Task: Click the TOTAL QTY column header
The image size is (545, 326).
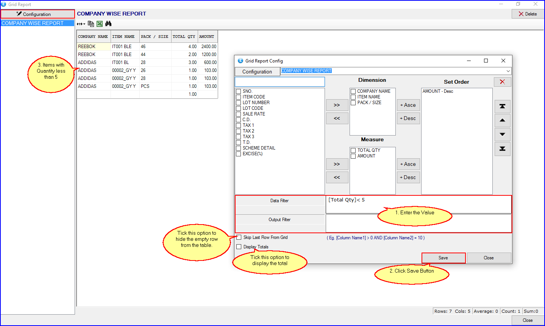Action: (x=184, y=37)
